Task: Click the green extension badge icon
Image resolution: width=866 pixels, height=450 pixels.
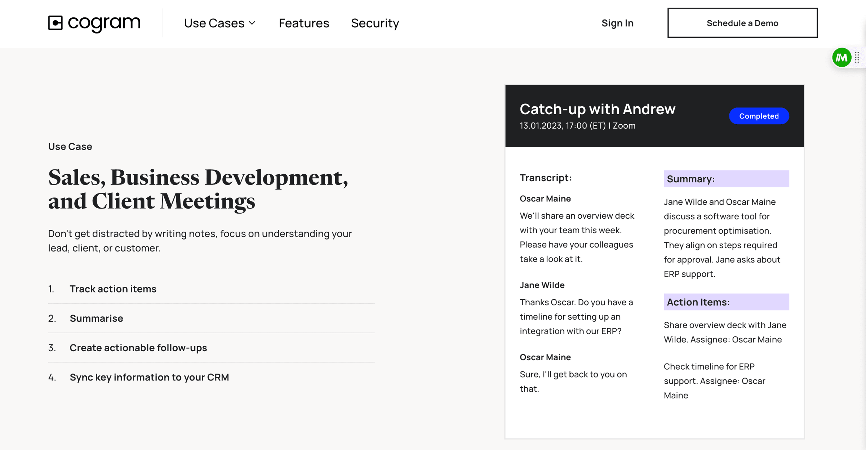Action: [x=841, y=58]
